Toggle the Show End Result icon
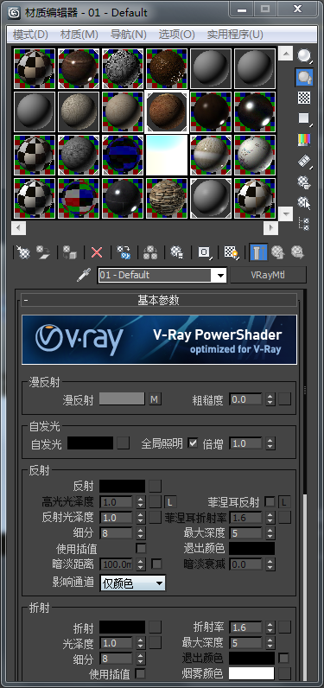Image resolution: width=324 pixels, height=688 pixels. [x=257, y=252]
